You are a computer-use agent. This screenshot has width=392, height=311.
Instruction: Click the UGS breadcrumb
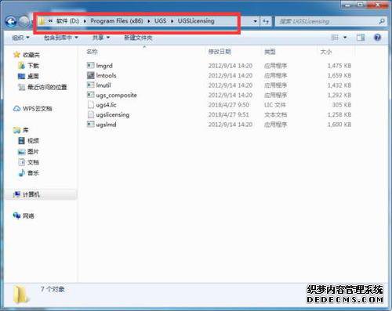[x=160, y=21]
